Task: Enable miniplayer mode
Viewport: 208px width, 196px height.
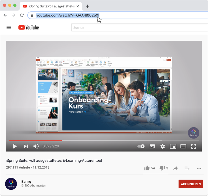Action: [173, 146]
